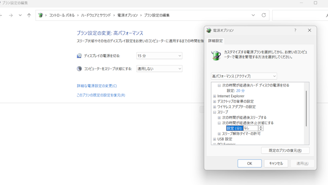Click the power options icon in address bar
The height and width of the screenshot is (185, 328).
click(41, 15)
